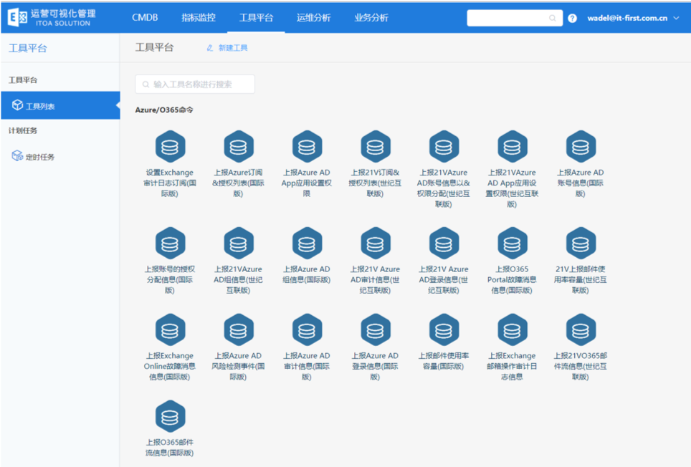Viewport: 691px width, 467px height.
Task: Open 上报21VAzure AD组信息(世纪互联版) tool icon
Action: (x=239, y=244)
